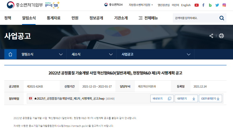Select the 제2021-624호 notice number
233x132 pixels.
(35, 87)
